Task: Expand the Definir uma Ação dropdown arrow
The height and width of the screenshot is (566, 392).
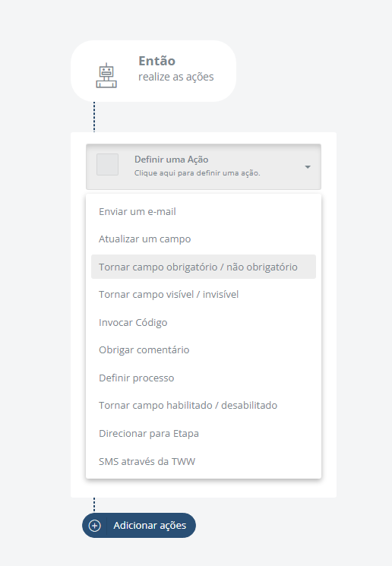Action: tap(308, 167)
